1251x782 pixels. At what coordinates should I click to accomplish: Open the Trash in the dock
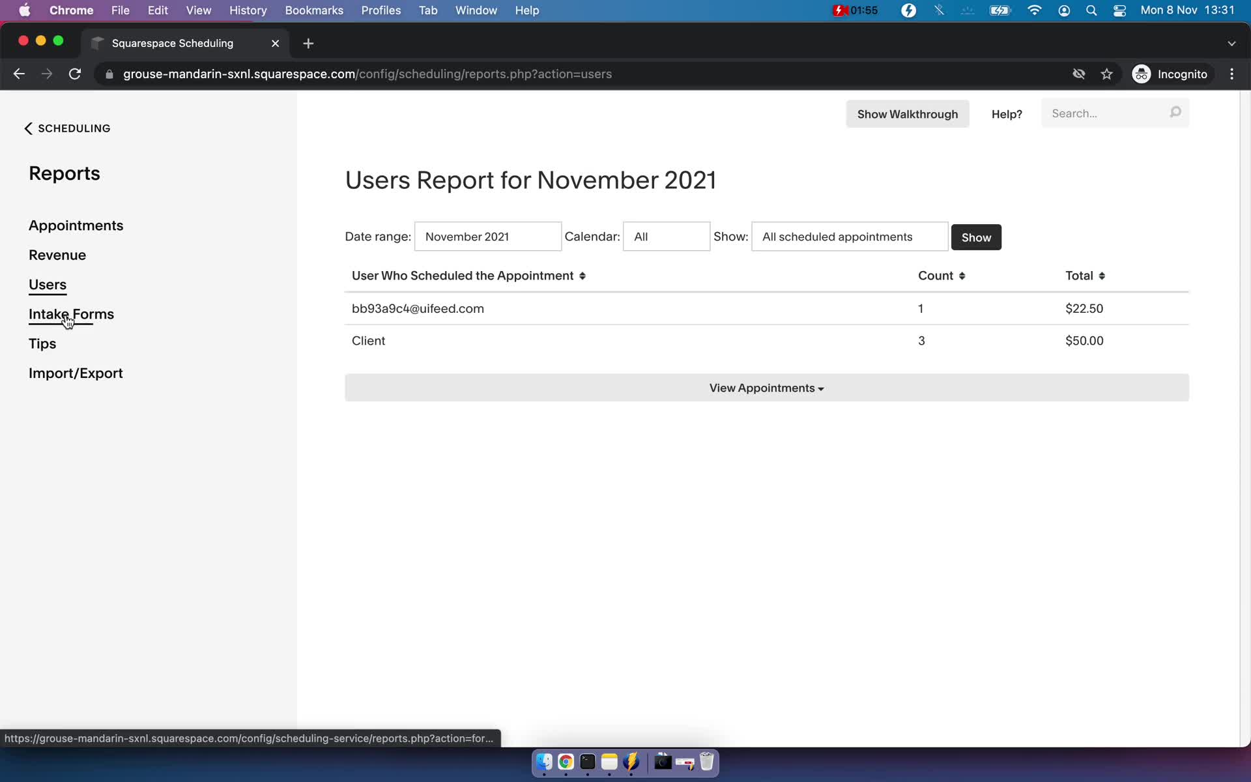(x=707, y=762)
